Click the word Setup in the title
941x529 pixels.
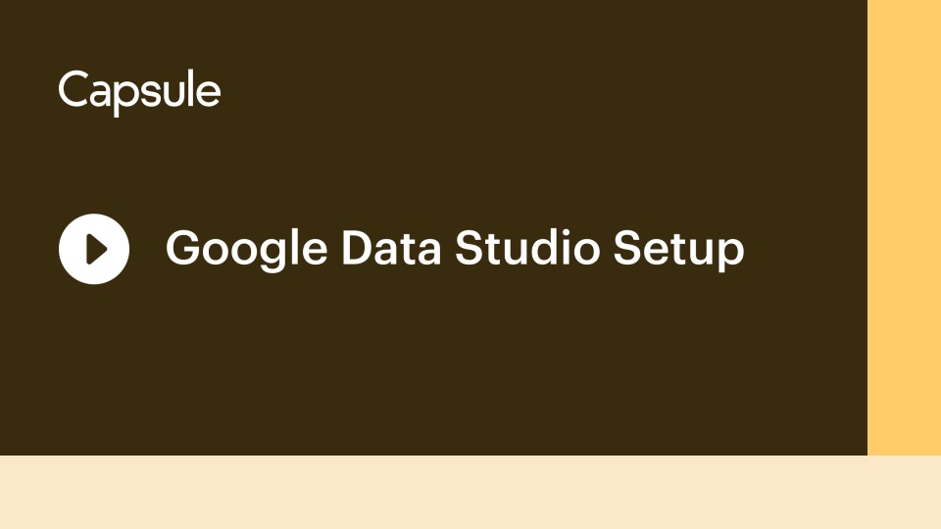click(x=678, y=248)
